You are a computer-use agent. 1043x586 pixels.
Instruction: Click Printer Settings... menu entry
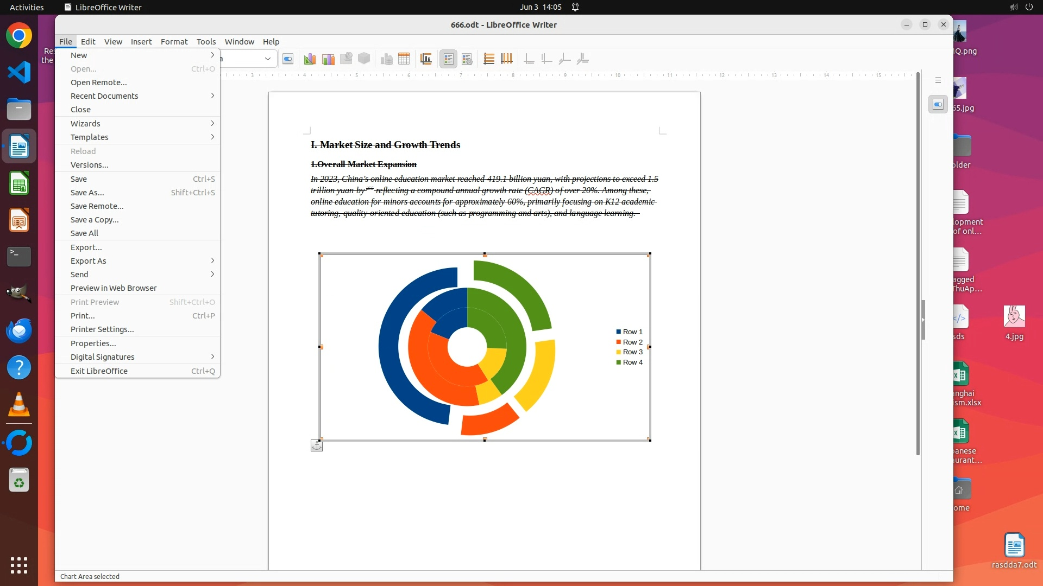[x=102, y=329]
